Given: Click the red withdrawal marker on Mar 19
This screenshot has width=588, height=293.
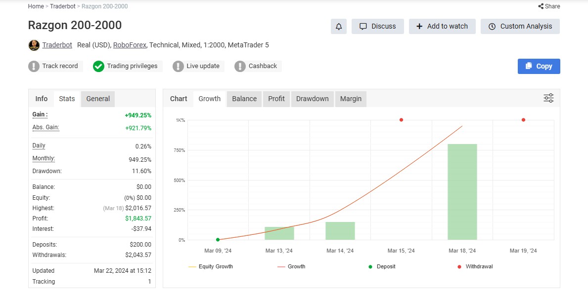Looking at the screenshot, I should pyautogui.click(x=523, y=120).
